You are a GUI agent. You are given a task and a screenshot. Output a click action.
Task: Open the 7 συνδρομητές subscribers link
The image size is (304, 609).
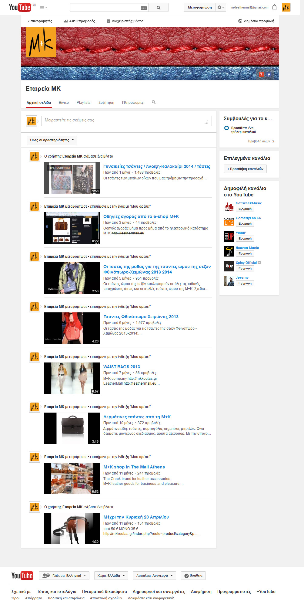(40, 21)
